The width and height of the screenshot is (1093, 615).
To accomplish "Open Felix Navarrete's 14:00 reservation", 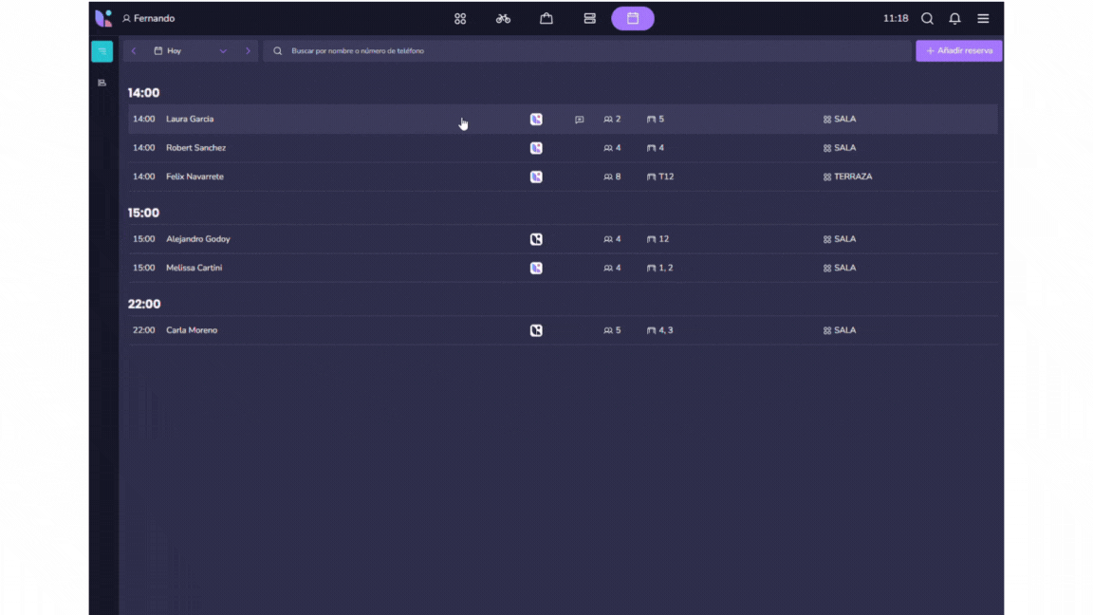I will pos(195,177).
